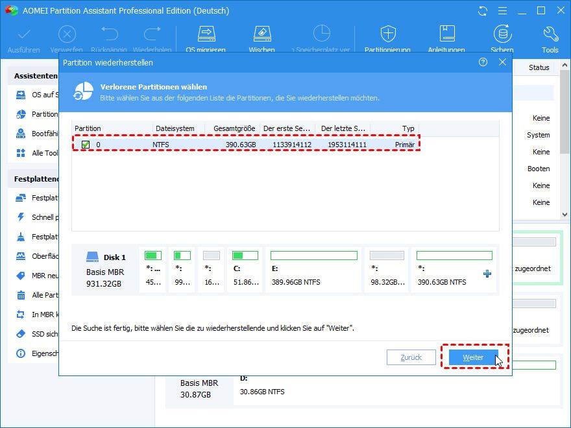Click SSD sicher löschen eraser icon

21,334
